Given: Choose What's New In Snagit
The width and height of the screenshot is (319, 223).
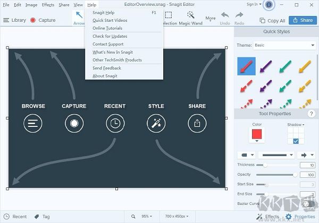Looking at the screenshot, I should [124, 52].
